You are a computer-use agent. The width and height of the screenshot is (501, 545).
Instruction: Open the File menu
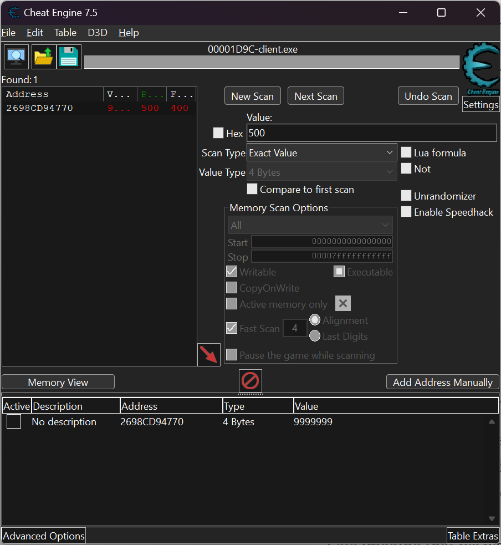pos(8,33)
